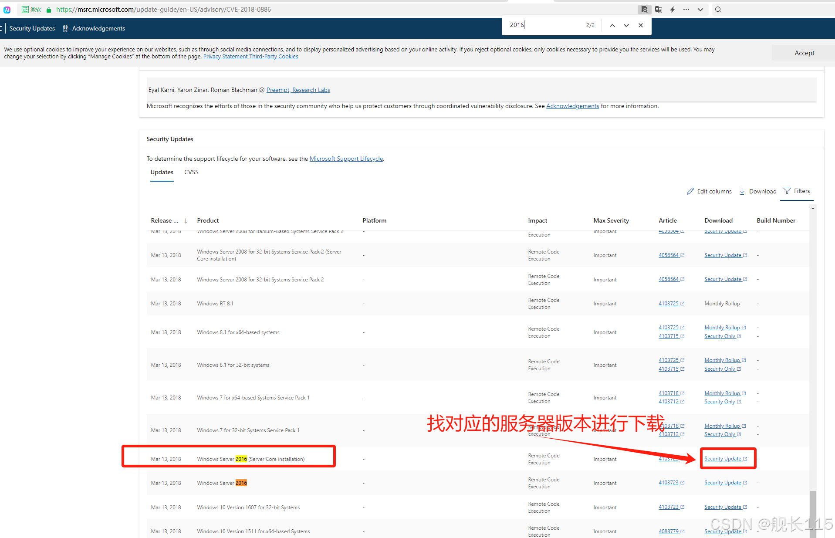Expand the toolbar chevron dropdown
Screen dimensions: 835x538
pos(700,10)
